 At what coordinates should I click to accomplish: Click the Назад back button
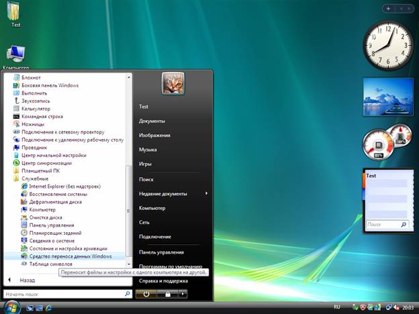pos(21,280)
